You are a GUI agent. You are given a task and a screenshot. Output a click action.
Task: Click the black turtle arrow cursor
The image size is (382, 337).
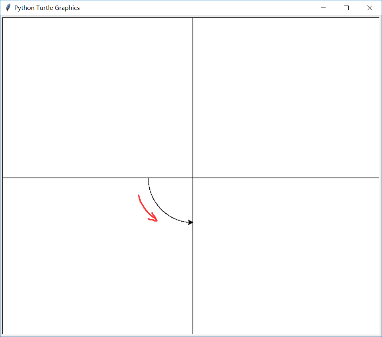pos(191,222)
